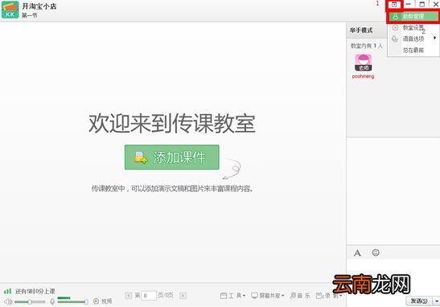
Task: Choose 总在最前 in the menu
Action: 413,50
